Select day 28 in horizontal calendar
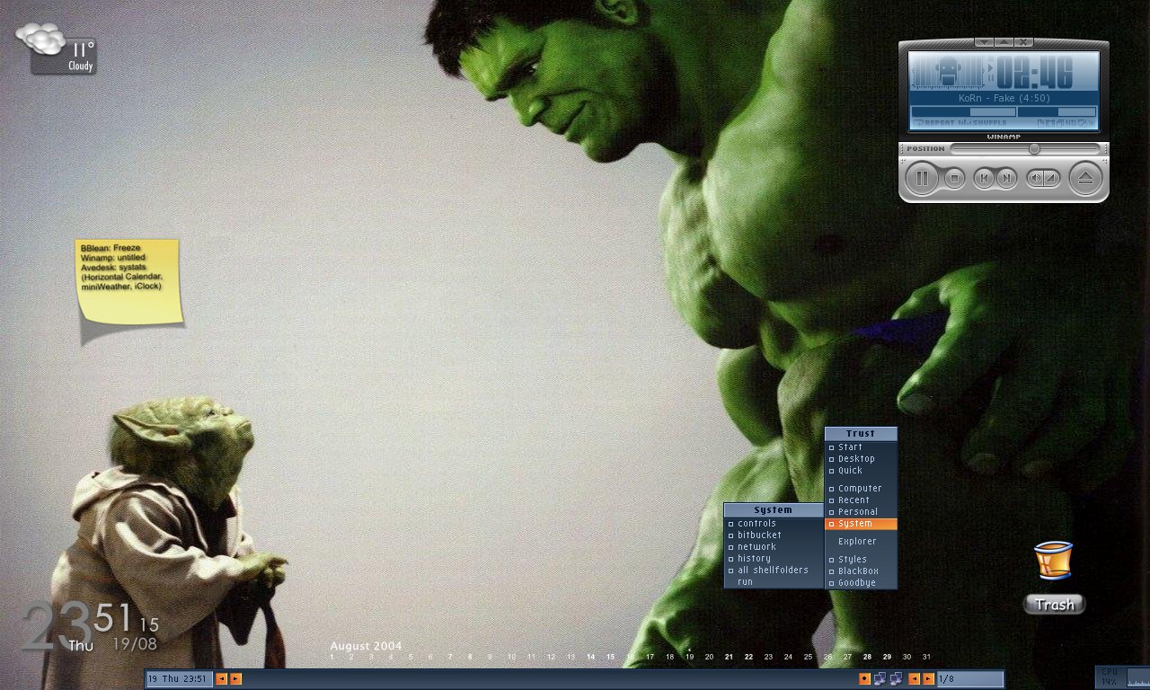Image resolution: width=1150 pixels, height=690 pixels. pyautogui.click(x=867, y=657)
